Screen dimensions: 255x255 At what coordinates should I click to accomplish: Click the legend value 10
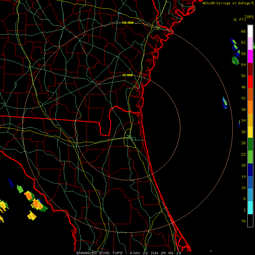coord(243,188)
